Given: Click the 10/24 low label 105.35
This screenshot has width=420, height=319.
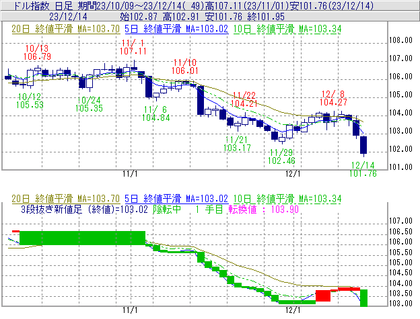Looking at the screenshot, I should pos(89,107).
